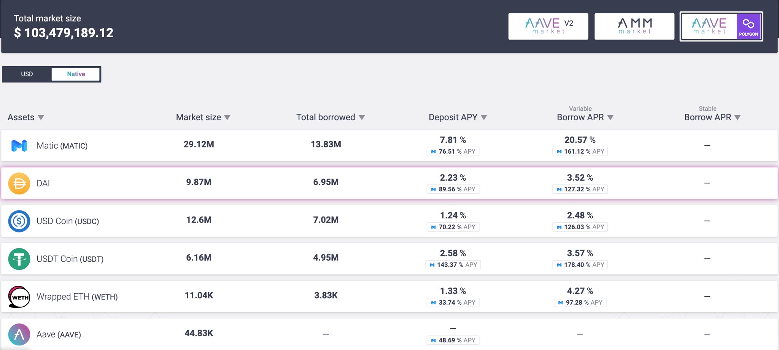The height and width of the screenshot is (350, 779).
Task: Sort by Variable Borrow APR arrow
Action: (x=610, y=118)
